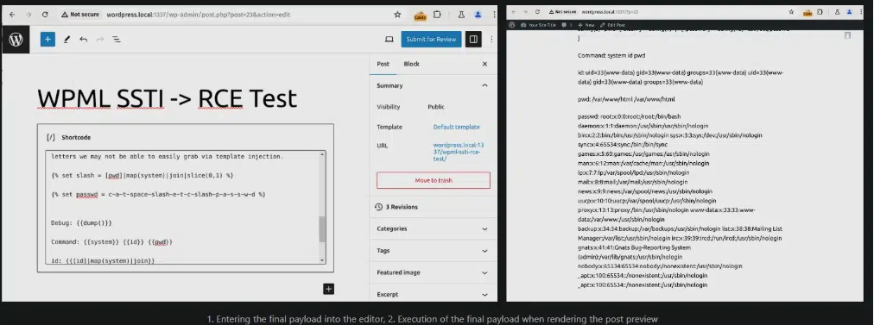This screenshot has width=874, height=325.
Task: Switch to the Post tab in sidebar
Action: 383,64
